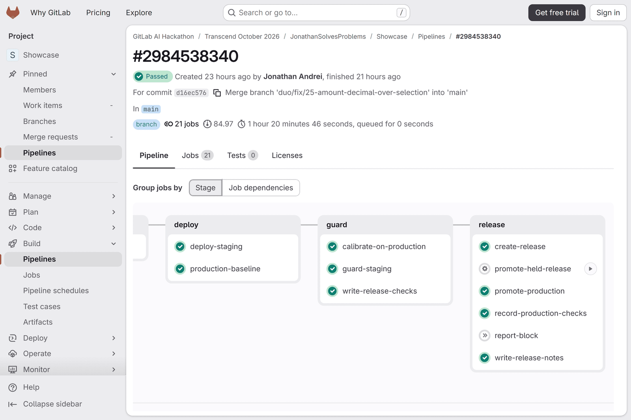Click the Manage section icon

[13, 196]
